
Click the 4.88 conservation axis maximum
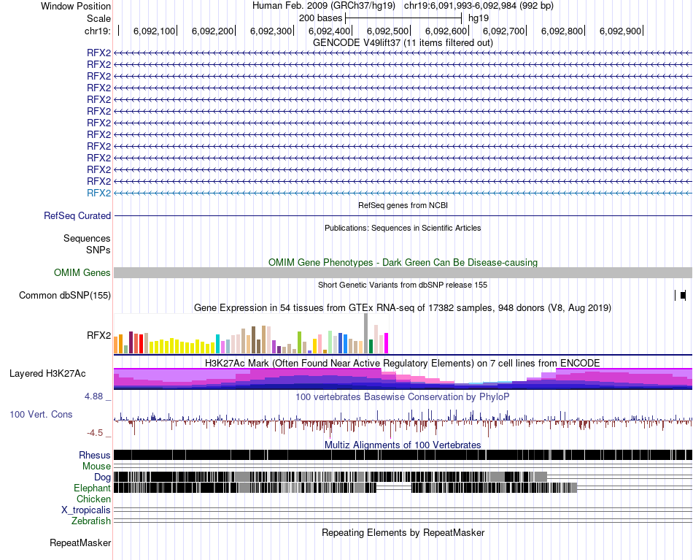(x=93, y=396)
